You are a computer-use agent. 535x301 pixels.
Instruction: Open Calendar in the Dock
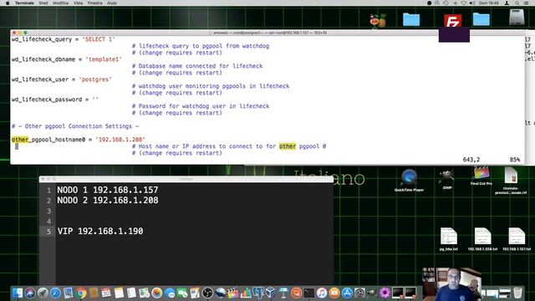pyautogui.click(x=106, y=293)
